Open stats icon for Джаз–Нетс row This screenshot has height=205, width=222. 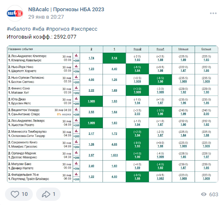[x=76, y=99]
